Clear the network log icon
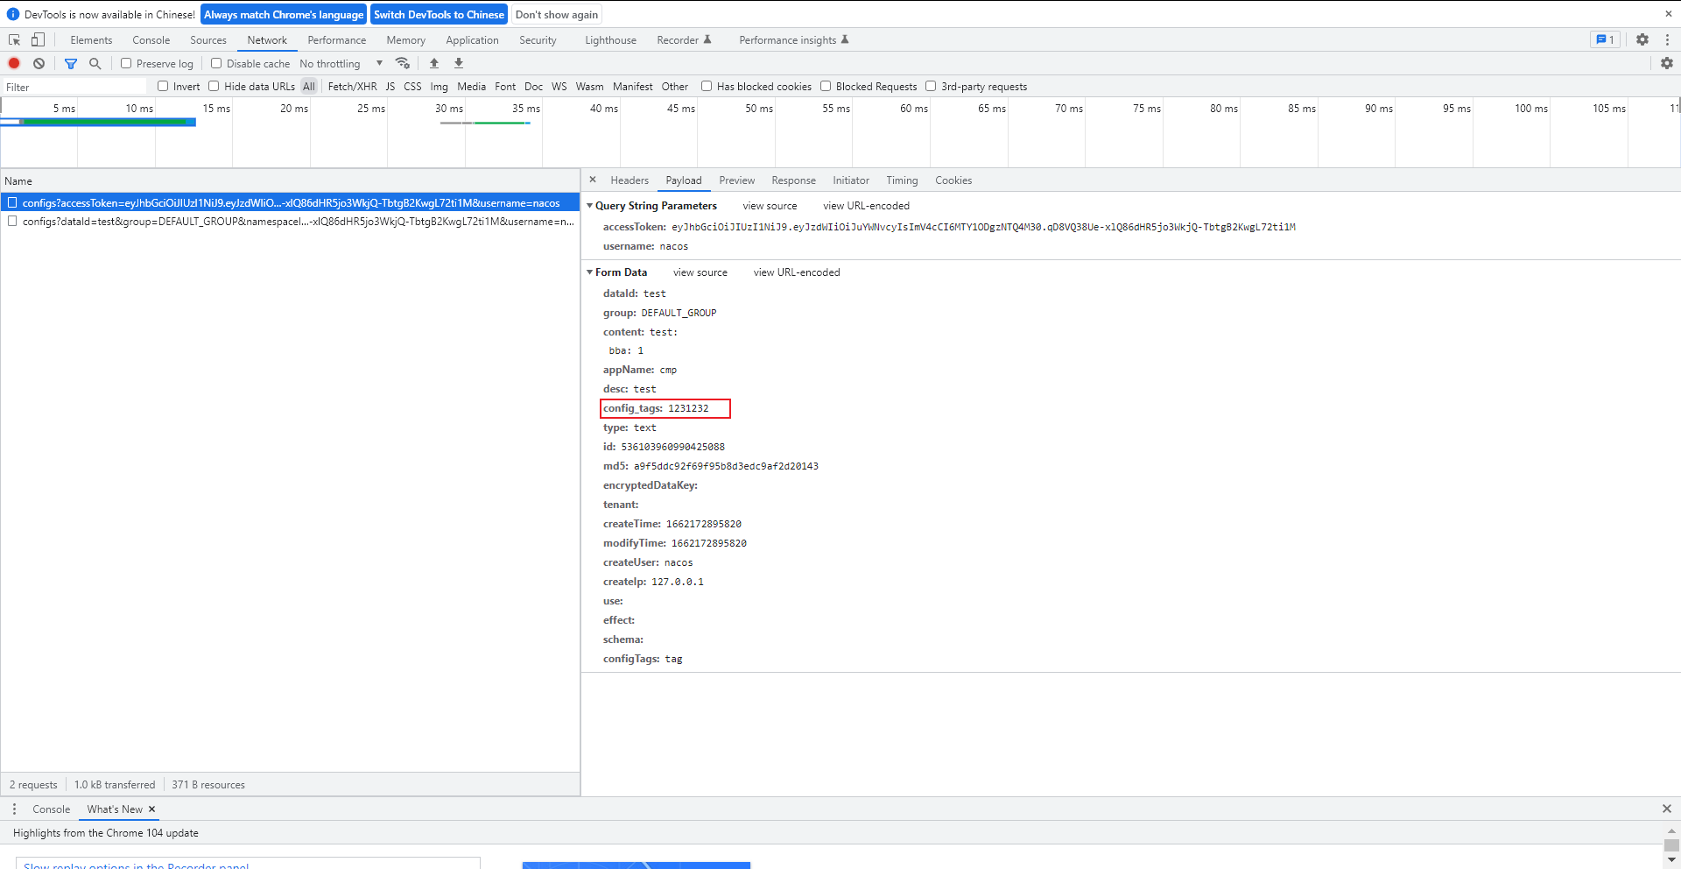 [x=39, y=63]
